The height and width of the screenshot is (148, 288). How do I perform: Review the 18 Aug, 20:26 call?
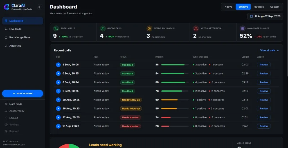pos(264,126)
